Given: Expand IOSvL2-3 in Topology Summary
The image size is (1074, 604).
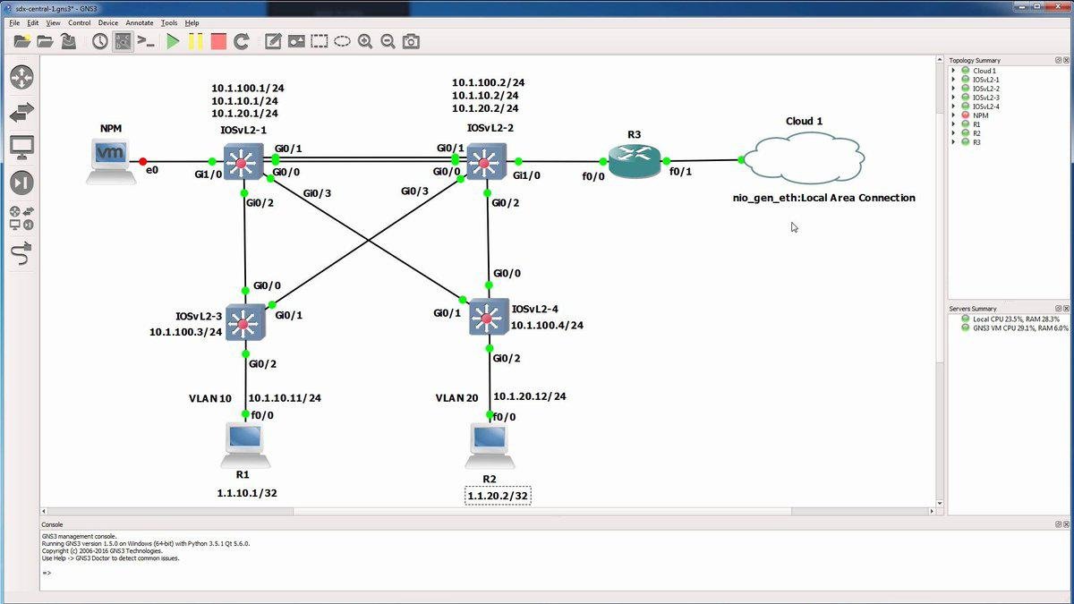Looking at the screenshot, I should point(953,97).
